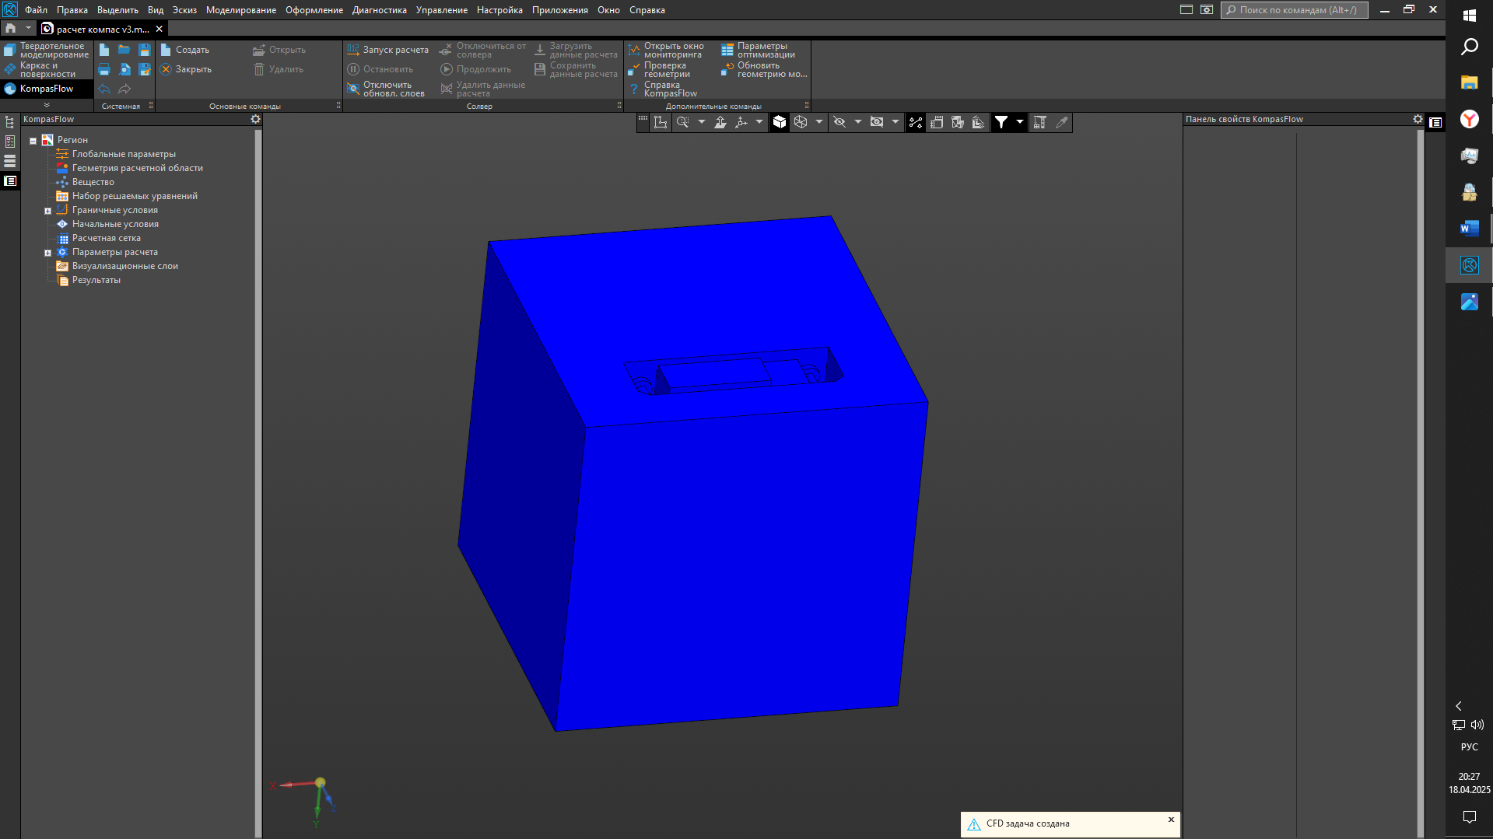Image resolution: width=1493 pixels, height=839 pixels.
Task: Open the monitoring window command
Action: (x=666, y=50)
